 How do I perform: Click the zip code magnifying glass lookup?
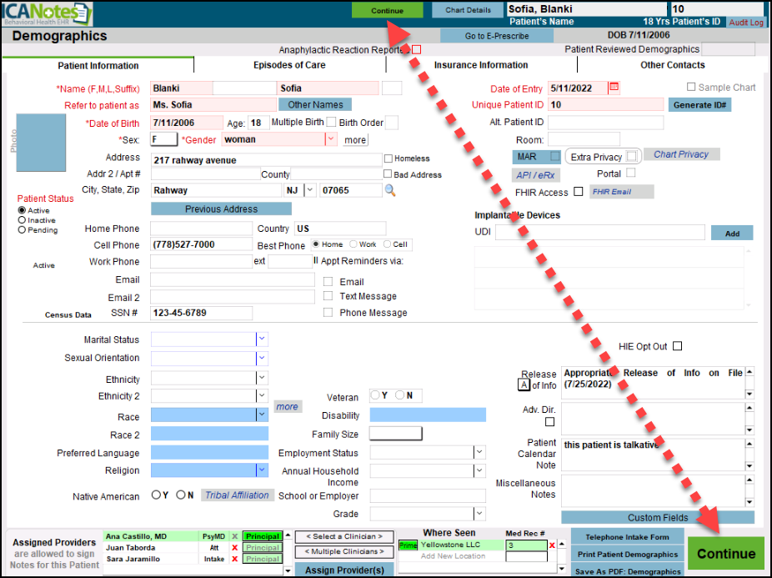coord(389,191)
